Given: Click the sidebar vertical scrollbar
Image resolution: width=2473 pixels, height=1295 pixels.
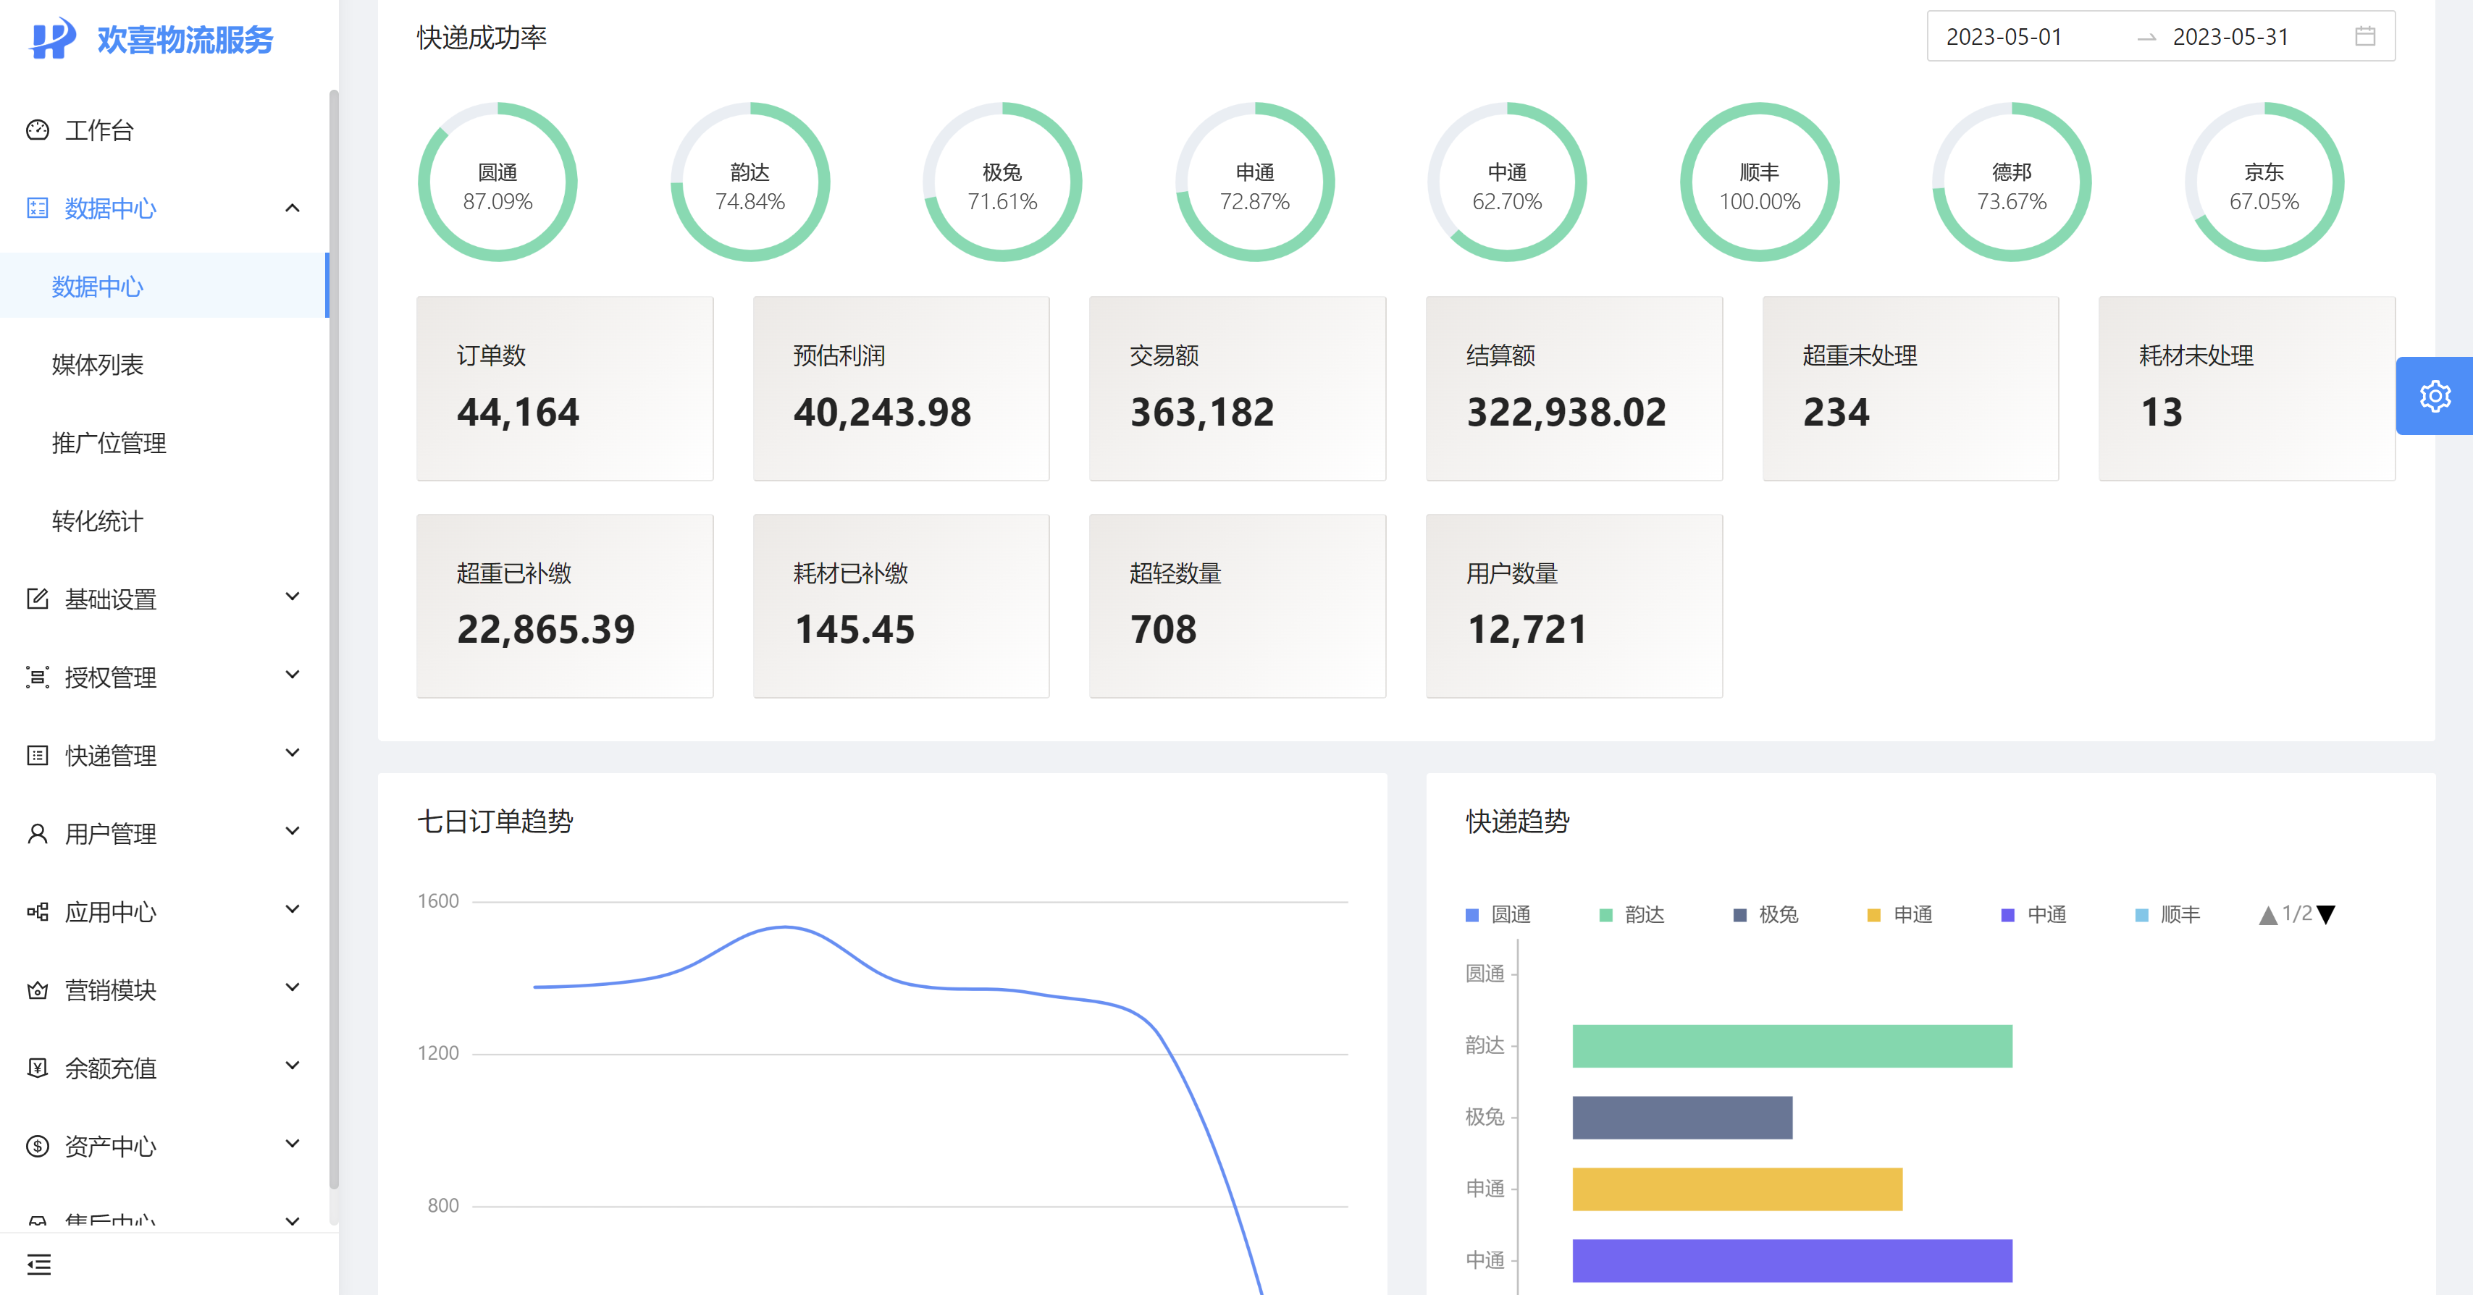Looking at the screenshot, I should 334,638.
